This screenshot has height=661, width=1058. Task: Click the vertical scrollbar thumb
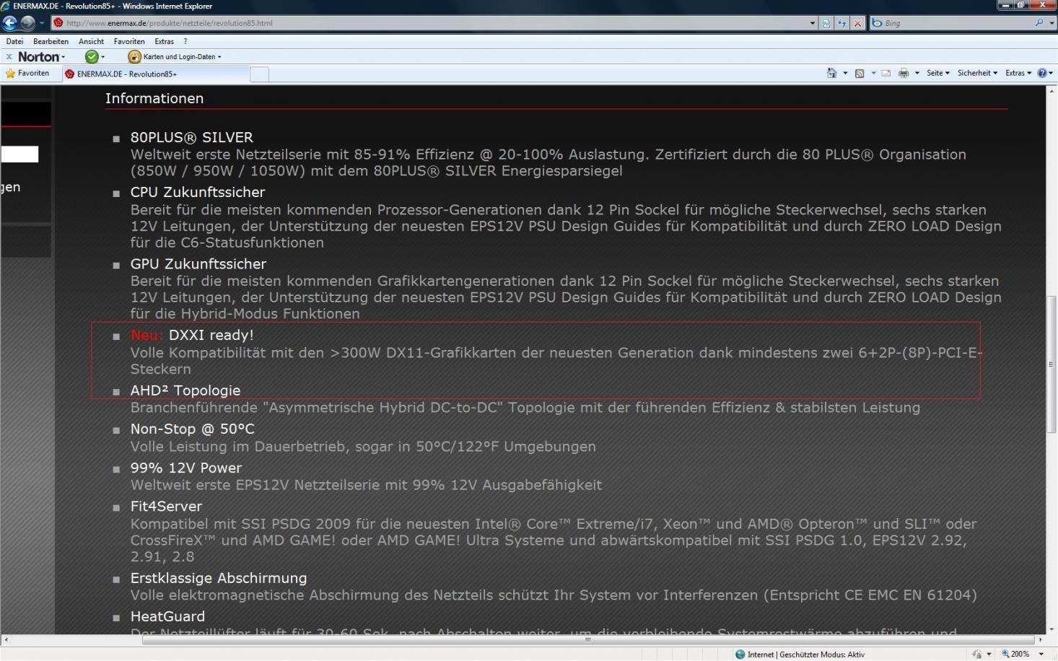point(1052,364)
